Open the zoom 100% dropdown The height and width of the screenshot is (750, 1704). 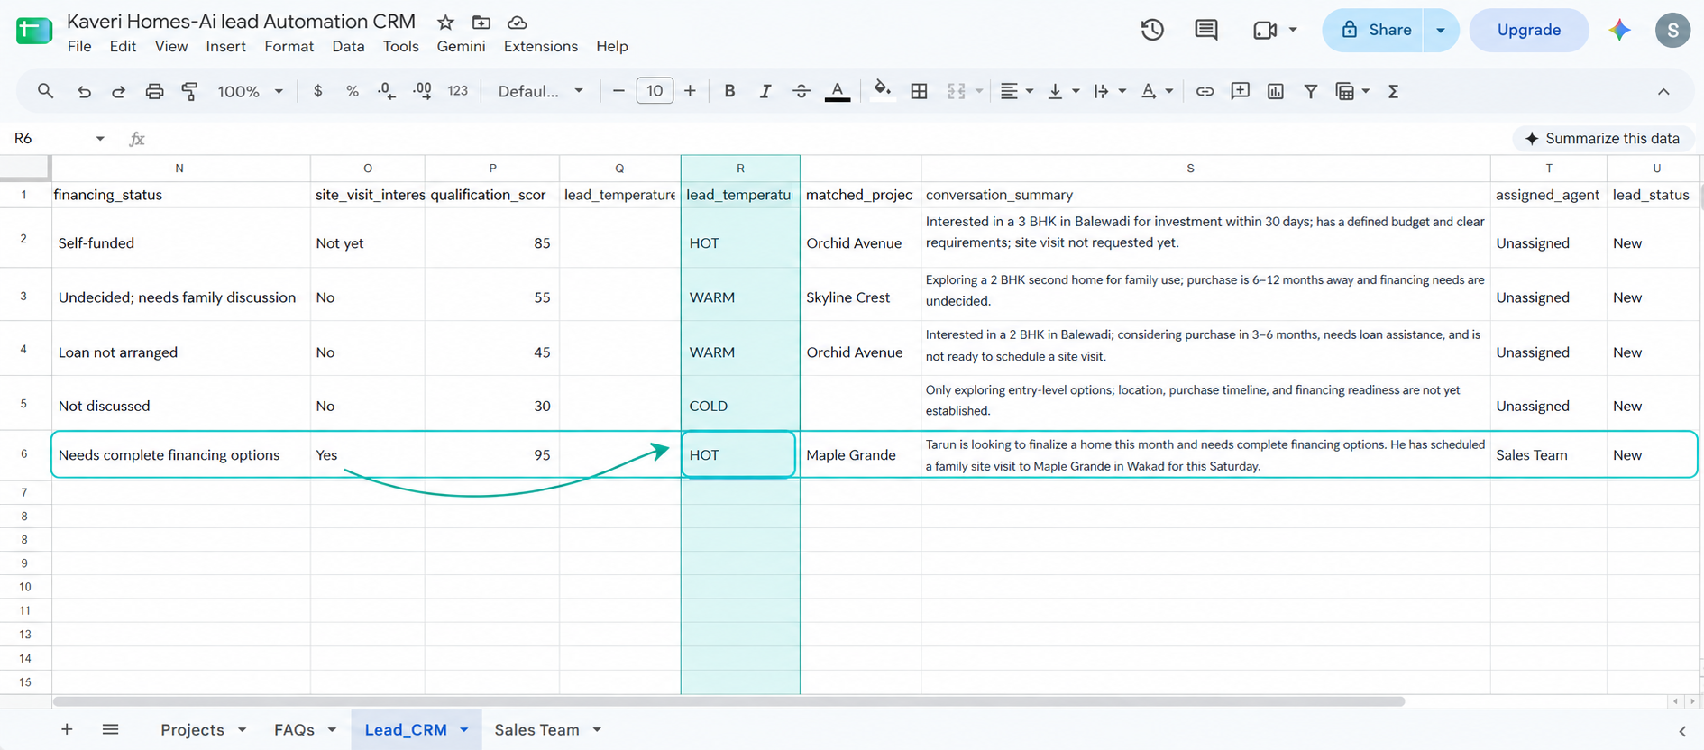coord(250,91)
